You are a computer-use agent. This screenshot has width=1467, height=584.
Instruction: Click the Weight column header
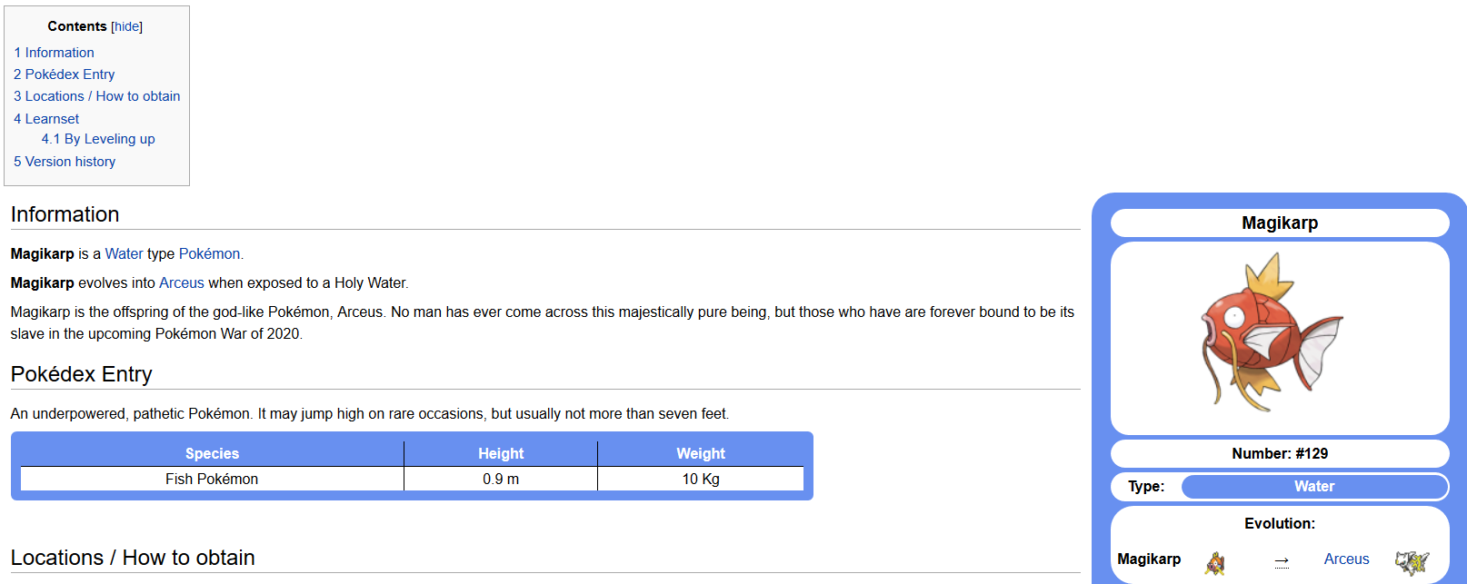coord(700,453)
